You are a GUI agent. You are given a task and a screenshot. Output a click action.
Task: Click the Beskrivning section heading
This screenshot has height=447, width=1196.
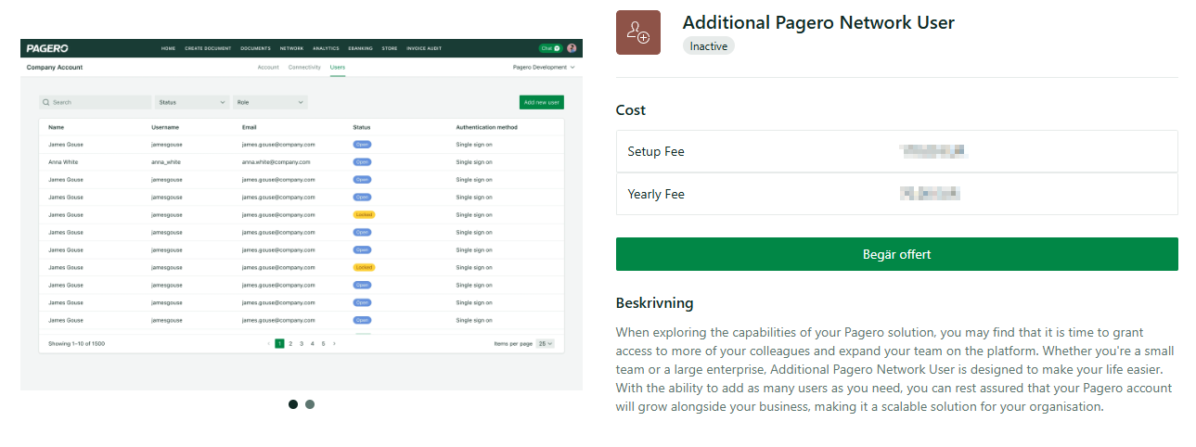click(x=655, y=303)
